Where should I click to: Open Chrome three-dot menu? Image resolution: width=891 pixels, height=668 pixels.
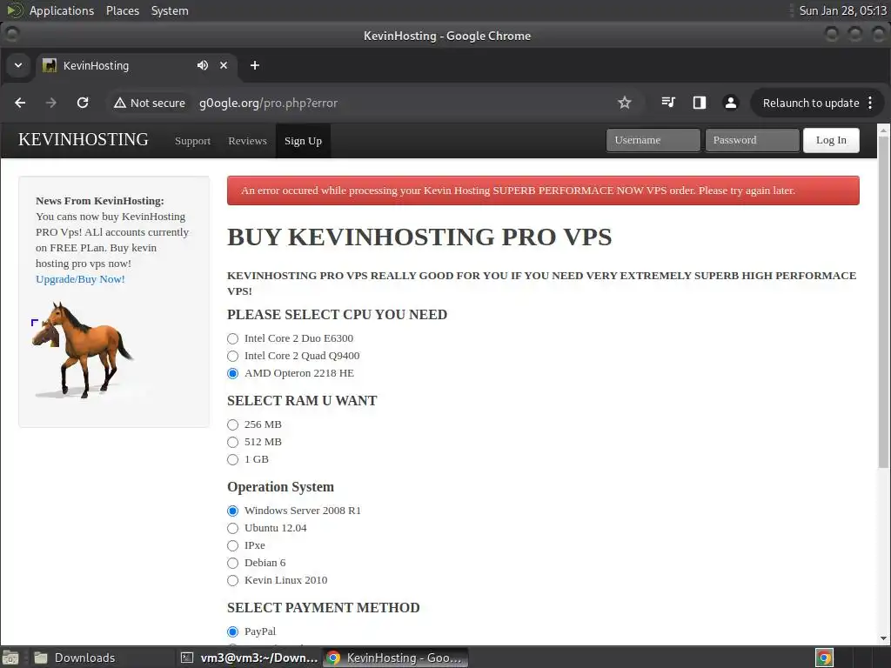coord(870,103)
